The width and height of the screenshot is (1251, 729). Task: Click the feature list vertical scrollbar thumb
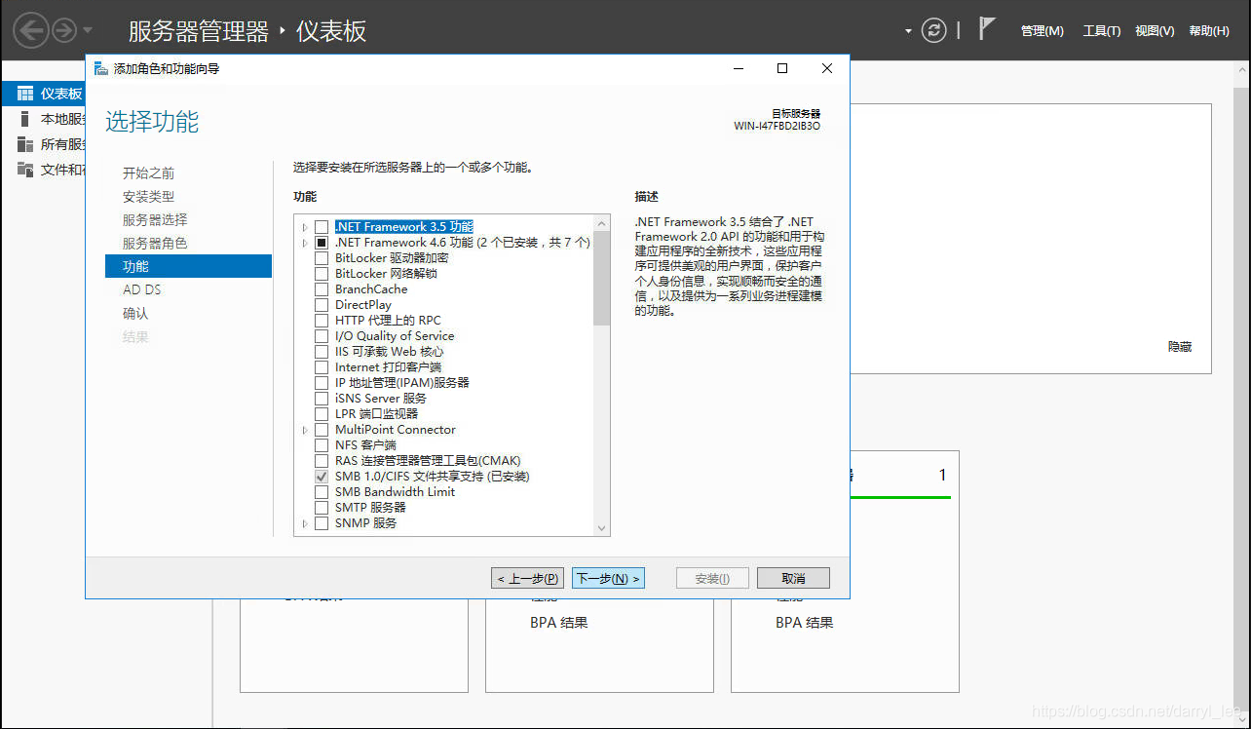602,278
